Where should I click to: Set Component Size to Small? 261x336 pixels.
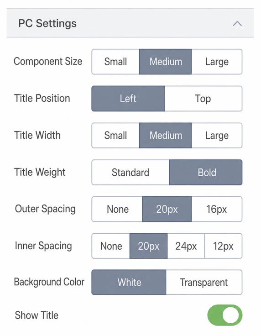coord(115,62)
